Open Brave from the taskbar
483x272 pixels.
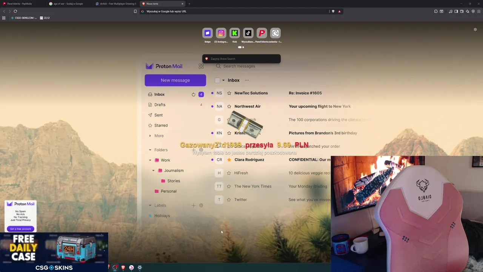pyautogui.click(x=123, y=267)
